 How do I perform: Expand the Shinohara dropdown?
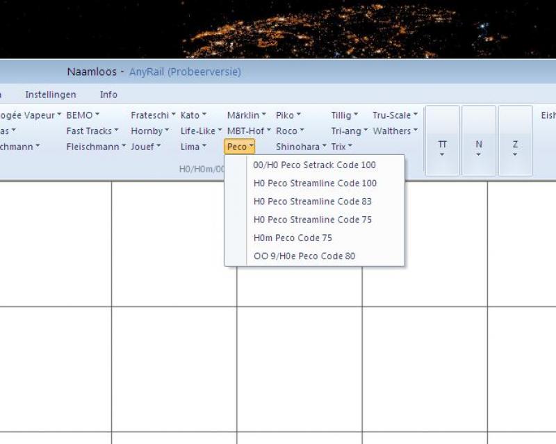pyautogui.click(x=301, y=147)
